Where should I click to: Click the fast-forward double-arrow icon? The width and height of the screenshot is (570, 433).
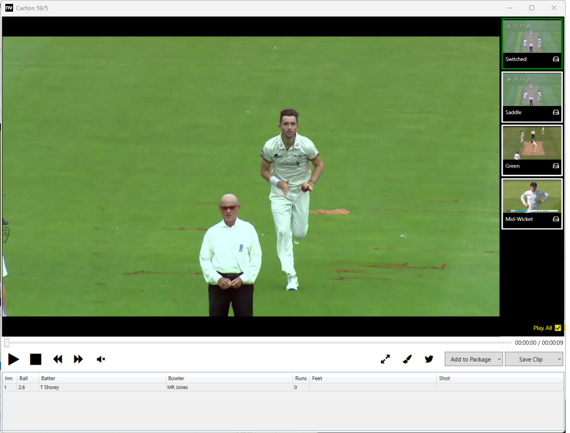pos(78,359)
